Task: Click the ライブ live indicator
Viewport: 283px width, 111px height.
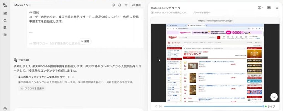Action: click(270, 107)
